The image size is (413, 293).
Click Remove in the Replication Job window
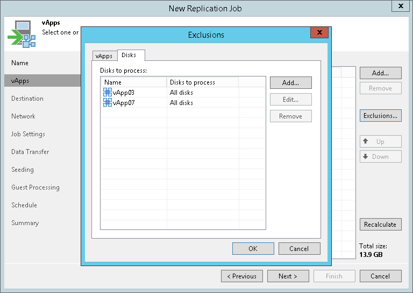(381, 88)
